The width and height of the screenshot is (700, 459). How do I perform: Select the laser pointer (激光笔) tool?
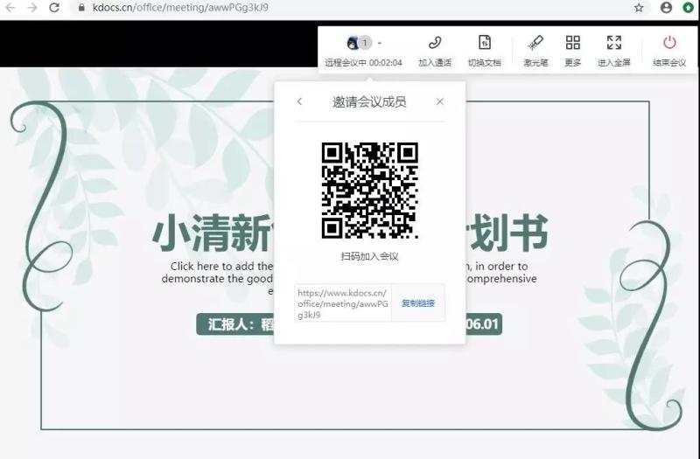point(535,43)
